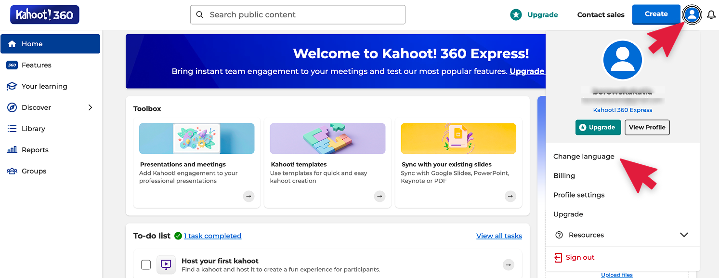
Task: Open arrow on Presentations and meetings card
Action: point(248,196)
